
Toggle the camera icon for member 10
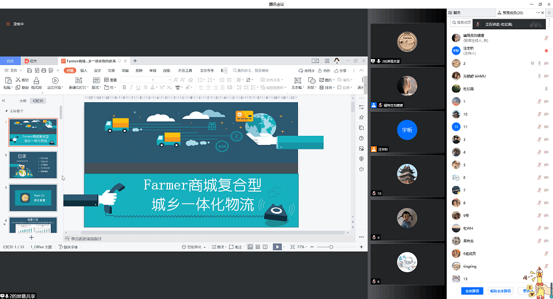[546, 114]
